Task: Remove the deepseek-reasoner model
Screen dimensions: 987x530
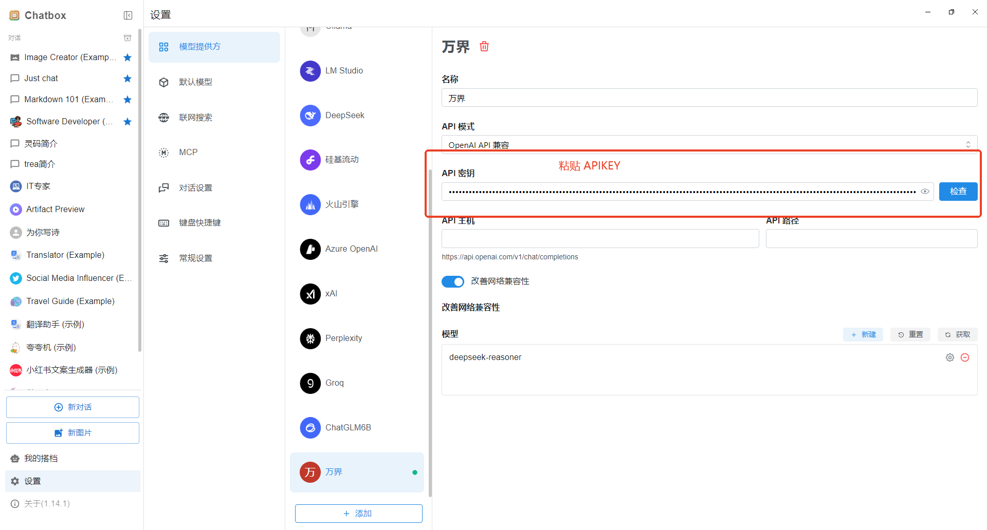Action: [965, 357]
